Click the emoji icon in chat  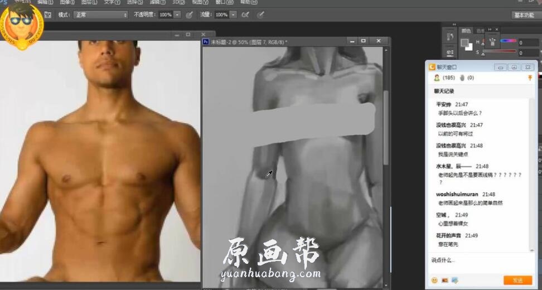434,280
